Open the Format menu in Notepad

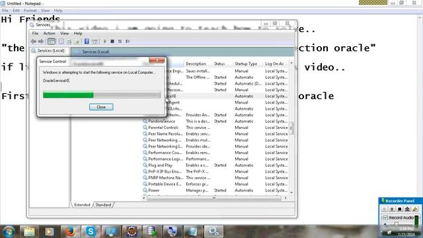[30, 11]
